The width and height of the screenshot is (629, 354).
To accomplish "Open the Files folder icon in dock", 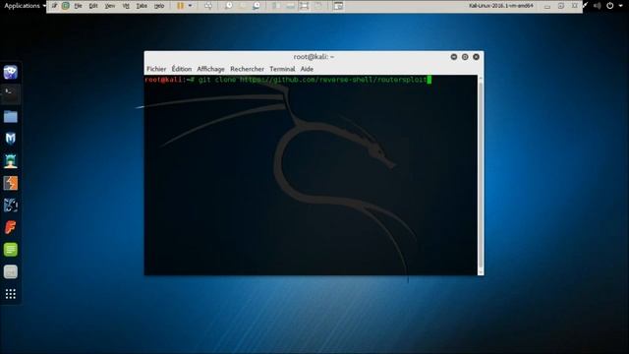I will 11,116.
